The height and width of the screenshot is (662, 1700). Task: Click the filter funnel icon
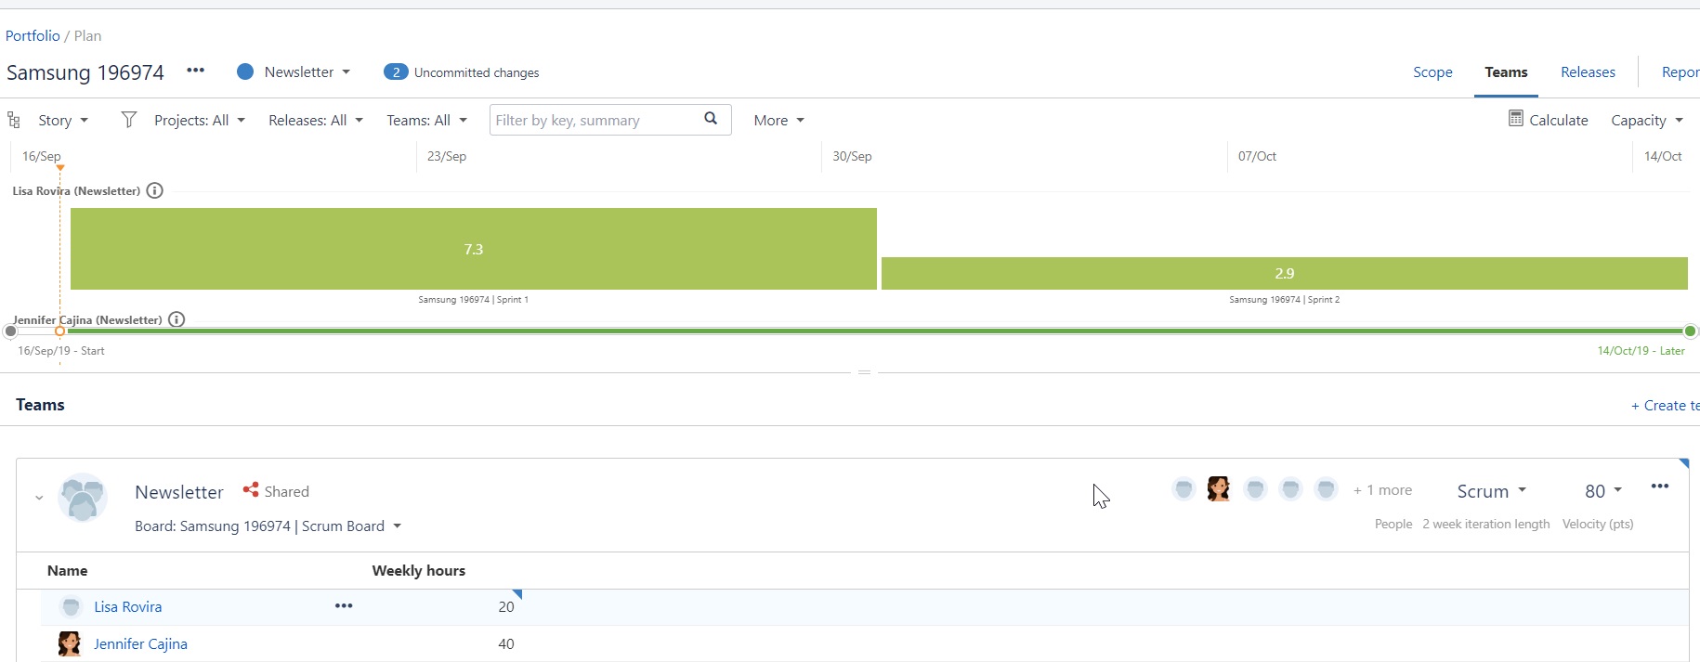click(x=129, y=120)
